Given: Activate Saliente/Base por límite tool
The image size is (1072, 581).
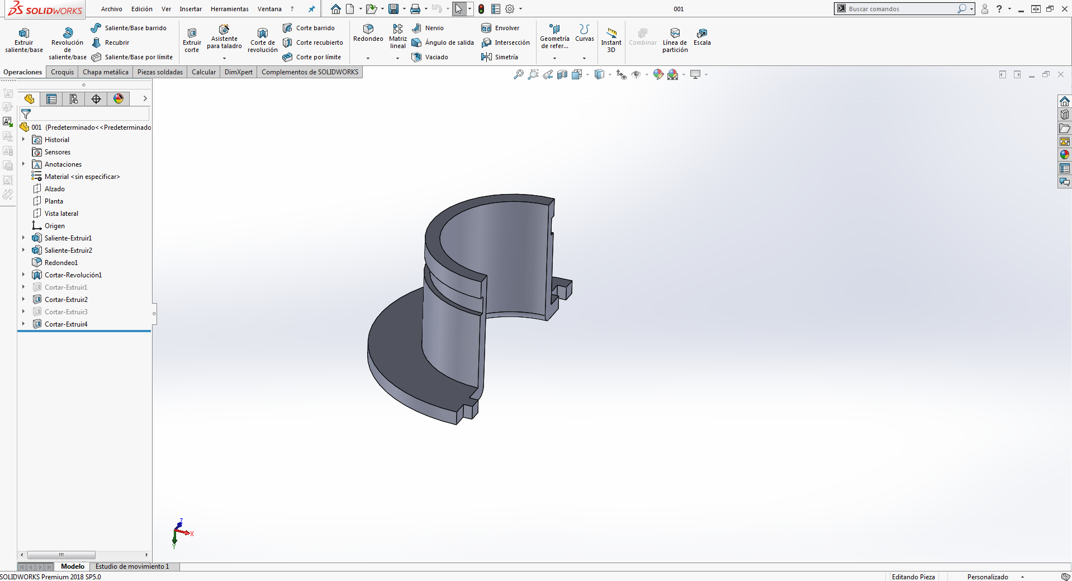Looking at the screenshot, I should pyautogui.click(x=132, y=57).
